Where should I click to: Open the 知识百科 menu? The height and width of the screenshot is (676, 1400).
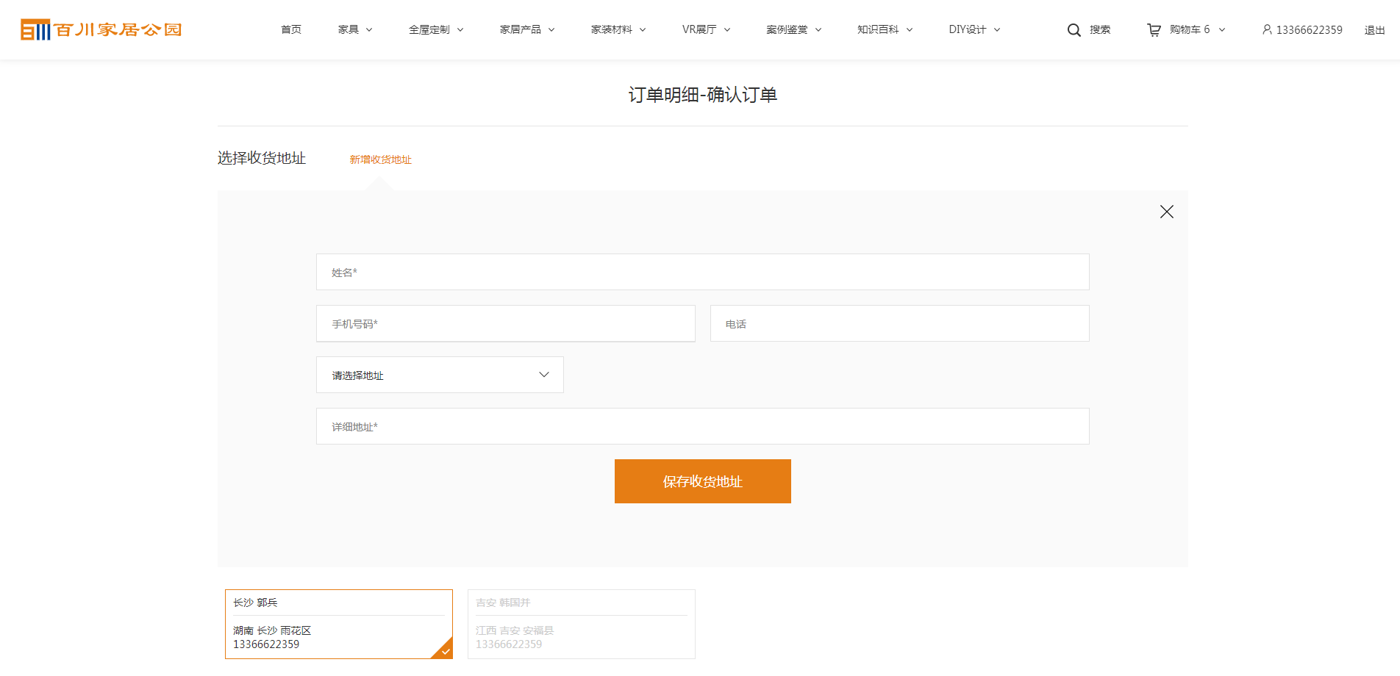tap(885, 30)
